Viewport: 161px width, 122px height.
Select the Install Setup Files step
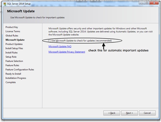tap(14, 48)
